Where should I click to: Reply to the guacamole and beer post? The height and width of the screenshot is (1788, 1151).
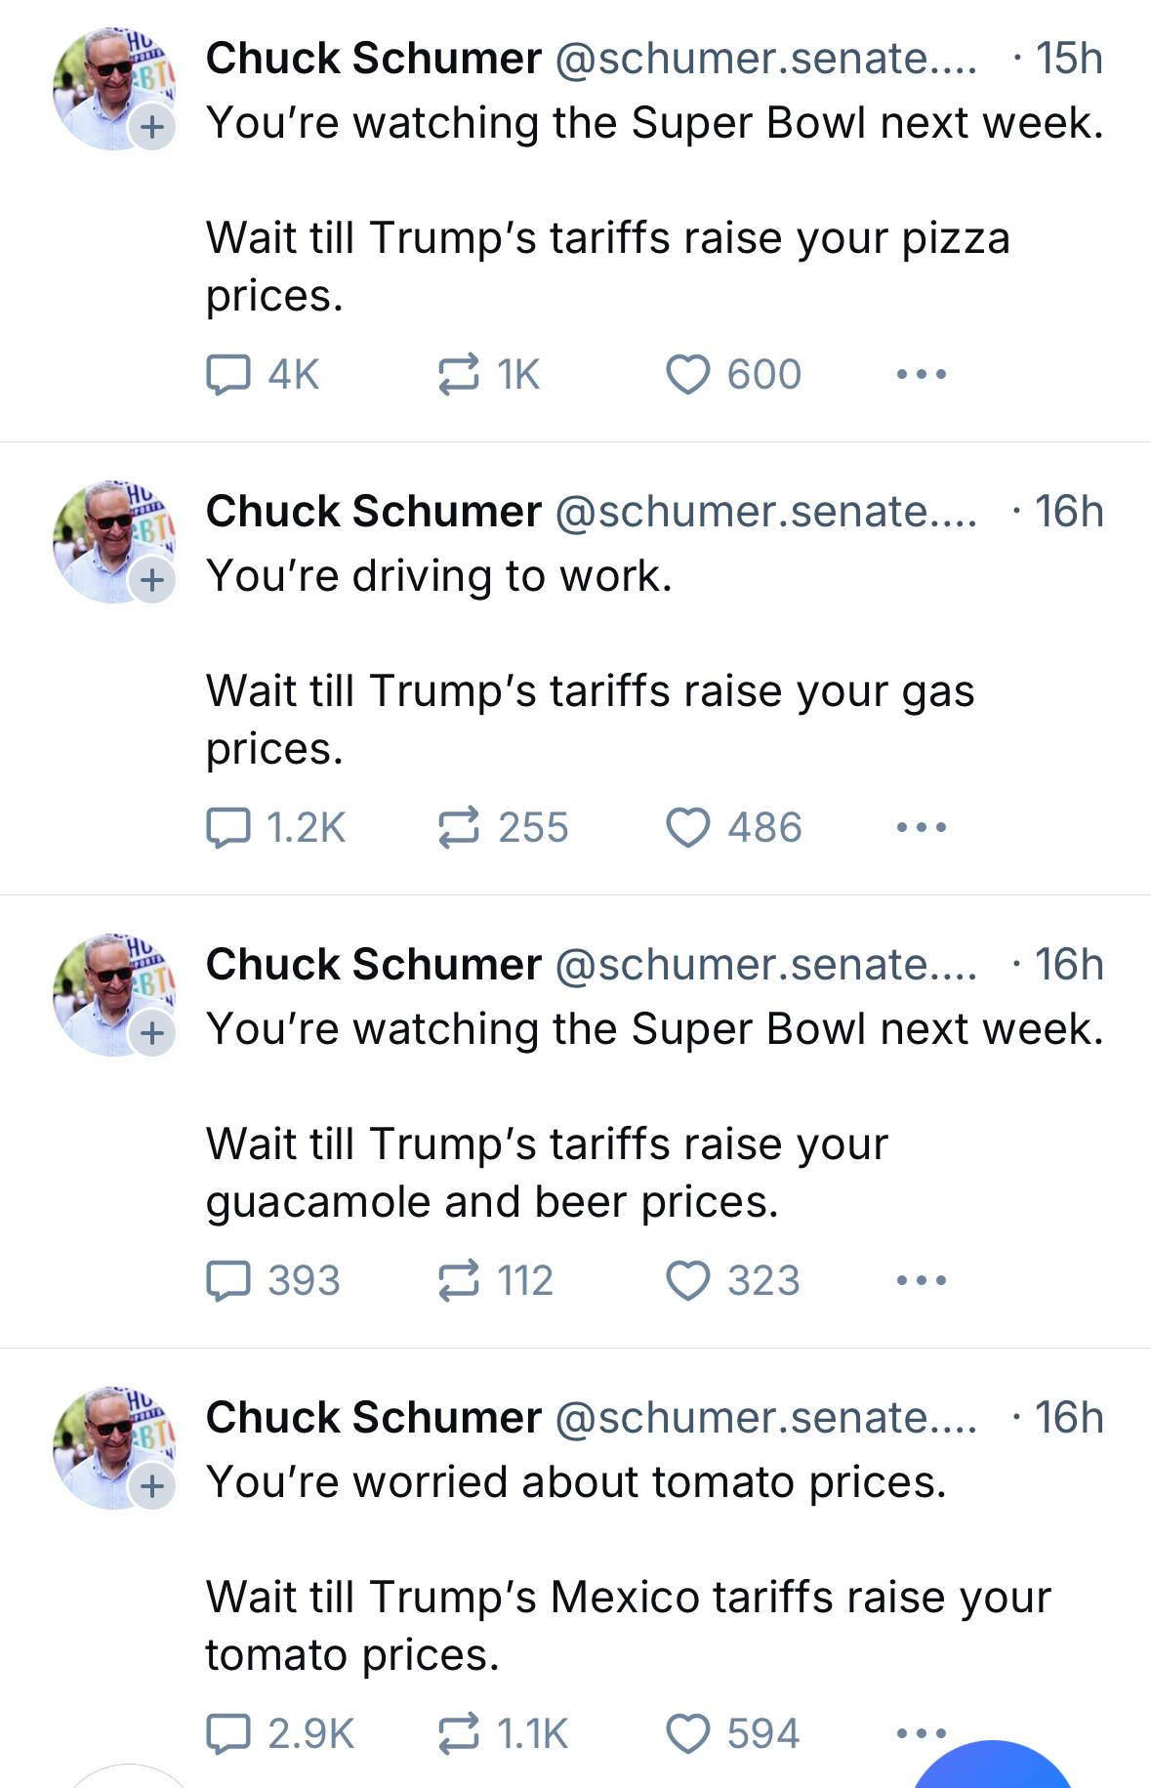click(x=228, y=1281)
